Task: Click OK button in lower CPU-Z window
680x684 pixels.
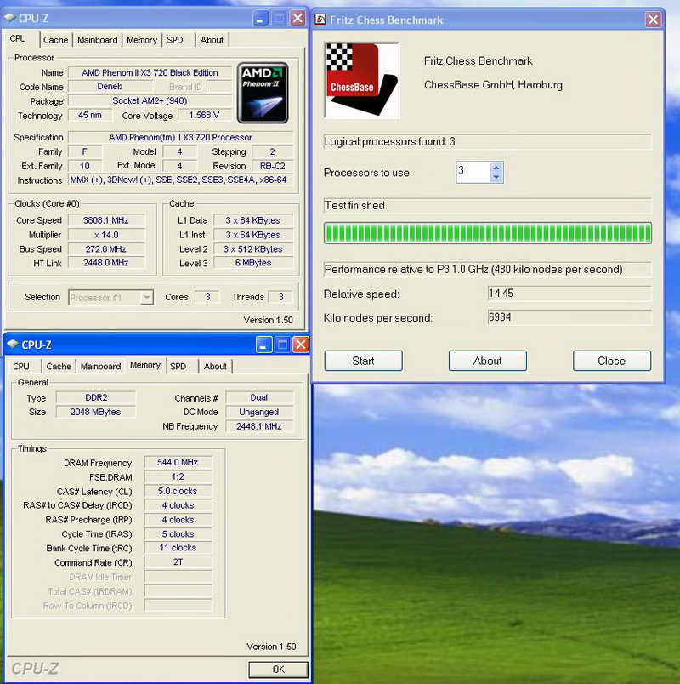Action: (278, 670)
